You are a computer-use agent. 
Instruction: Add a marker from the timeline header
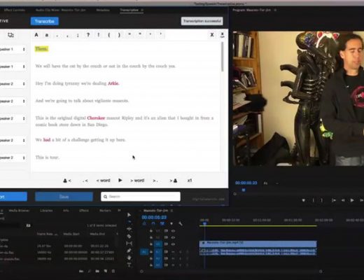[x=171, y=223]
